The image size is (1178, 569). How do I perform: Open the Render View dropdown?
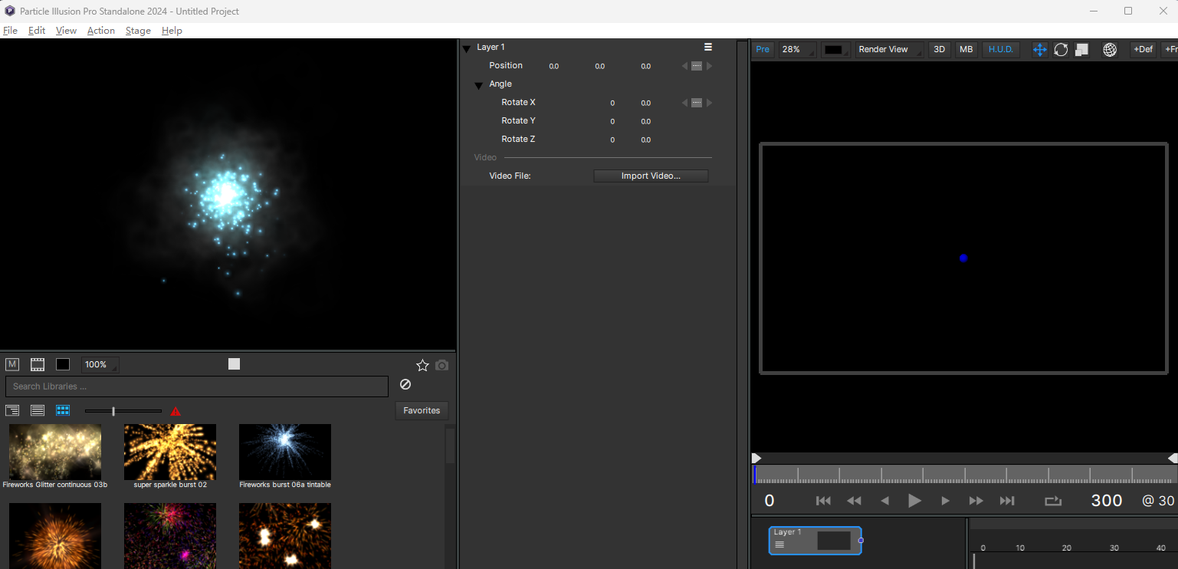click(x=888, y=49)
